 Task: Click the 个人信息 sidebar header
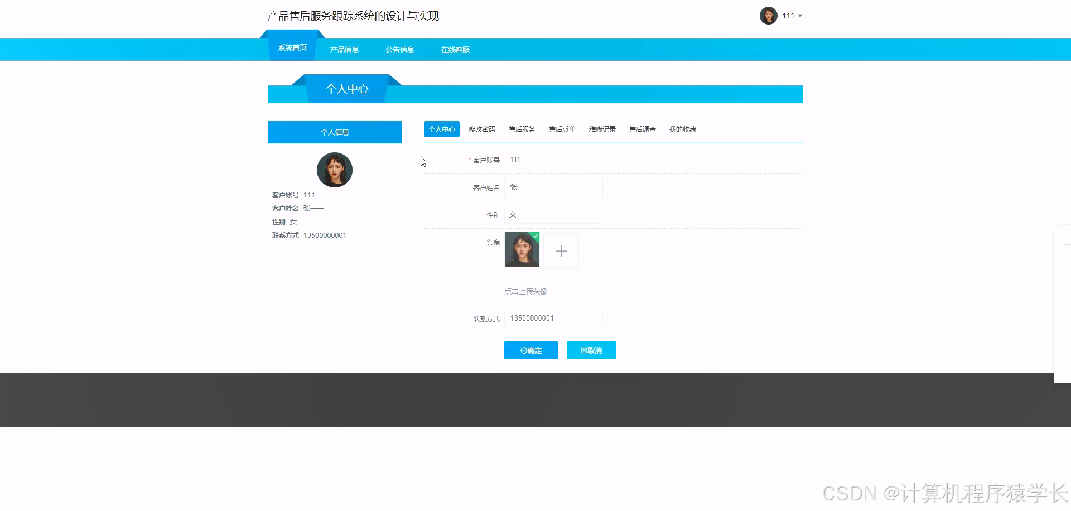click(335, 132)
